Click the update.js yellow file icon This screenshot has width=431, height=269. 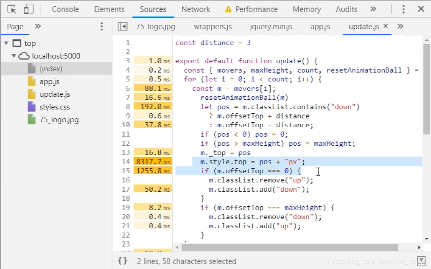click(32, 94)
